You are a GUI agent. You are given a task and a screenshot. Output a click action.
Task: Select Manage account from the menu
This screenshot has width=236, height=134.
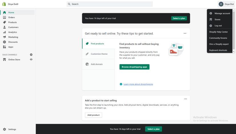[220, 13]
